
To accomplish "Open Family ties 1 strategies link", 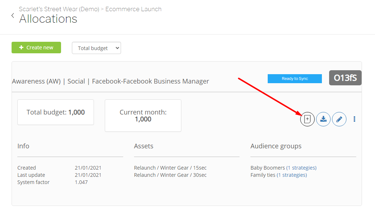I will point(292,175).
